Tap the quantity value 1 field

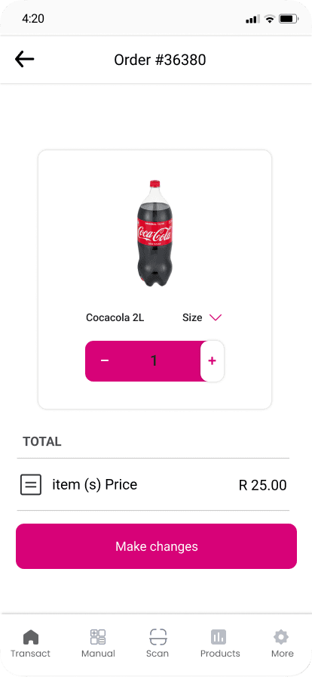click(154, 361)
